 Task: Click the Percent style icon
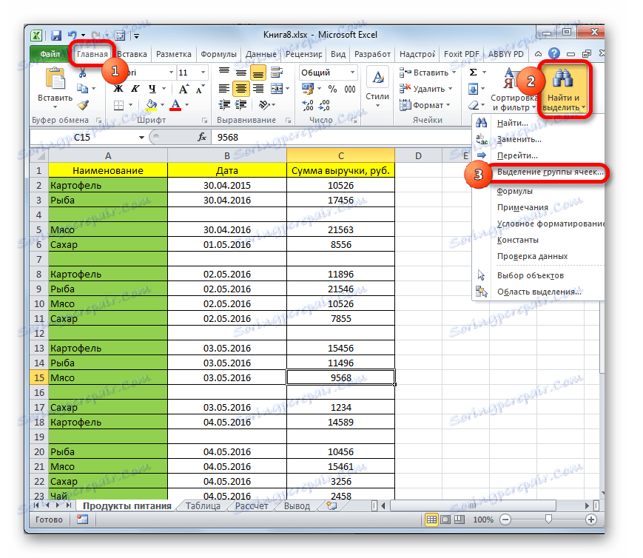tap(332, 89)
